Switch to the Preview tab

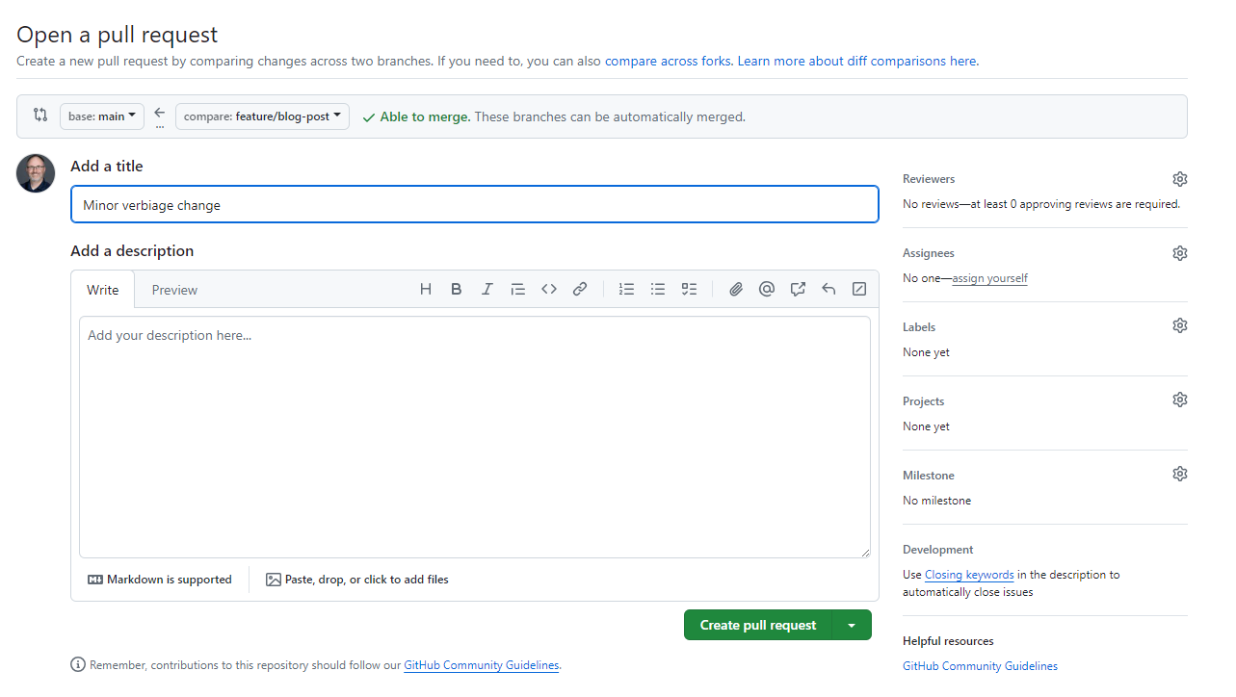click(173, 289)
